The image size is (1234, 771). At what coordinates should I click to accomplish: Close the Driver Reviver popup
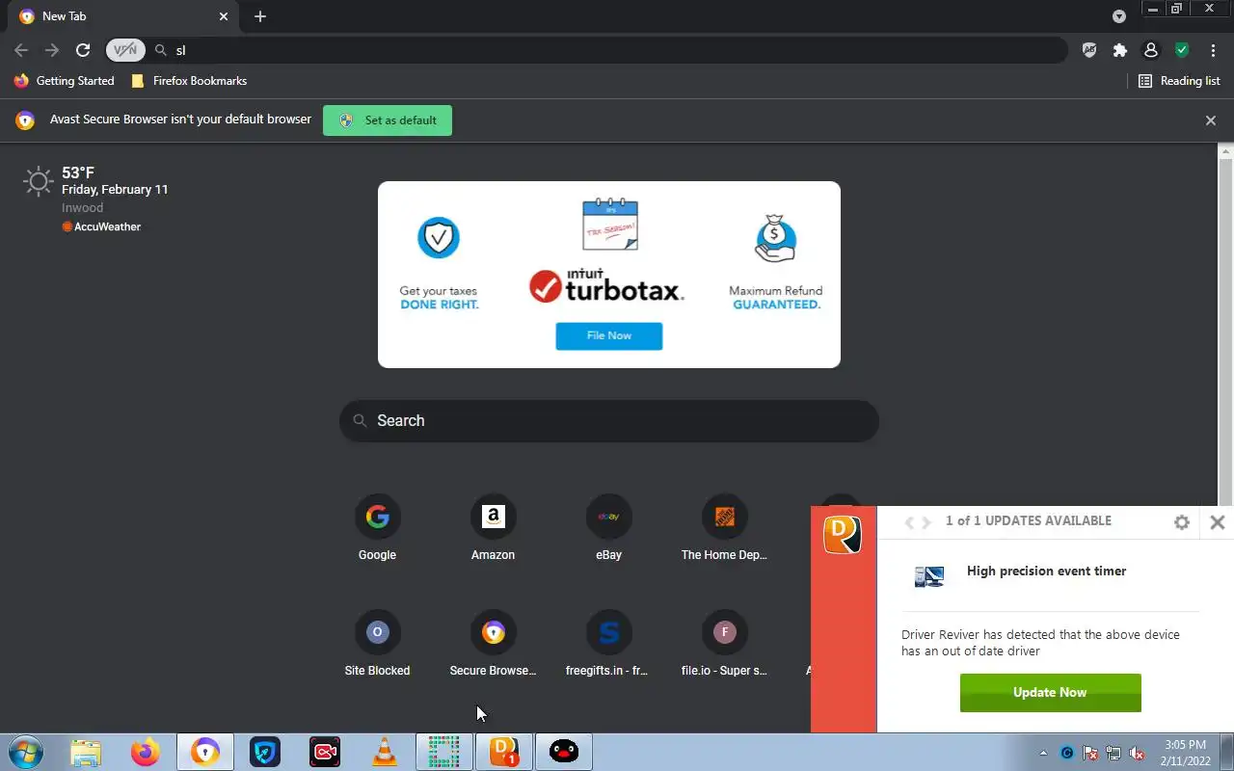coord(1218,522)
